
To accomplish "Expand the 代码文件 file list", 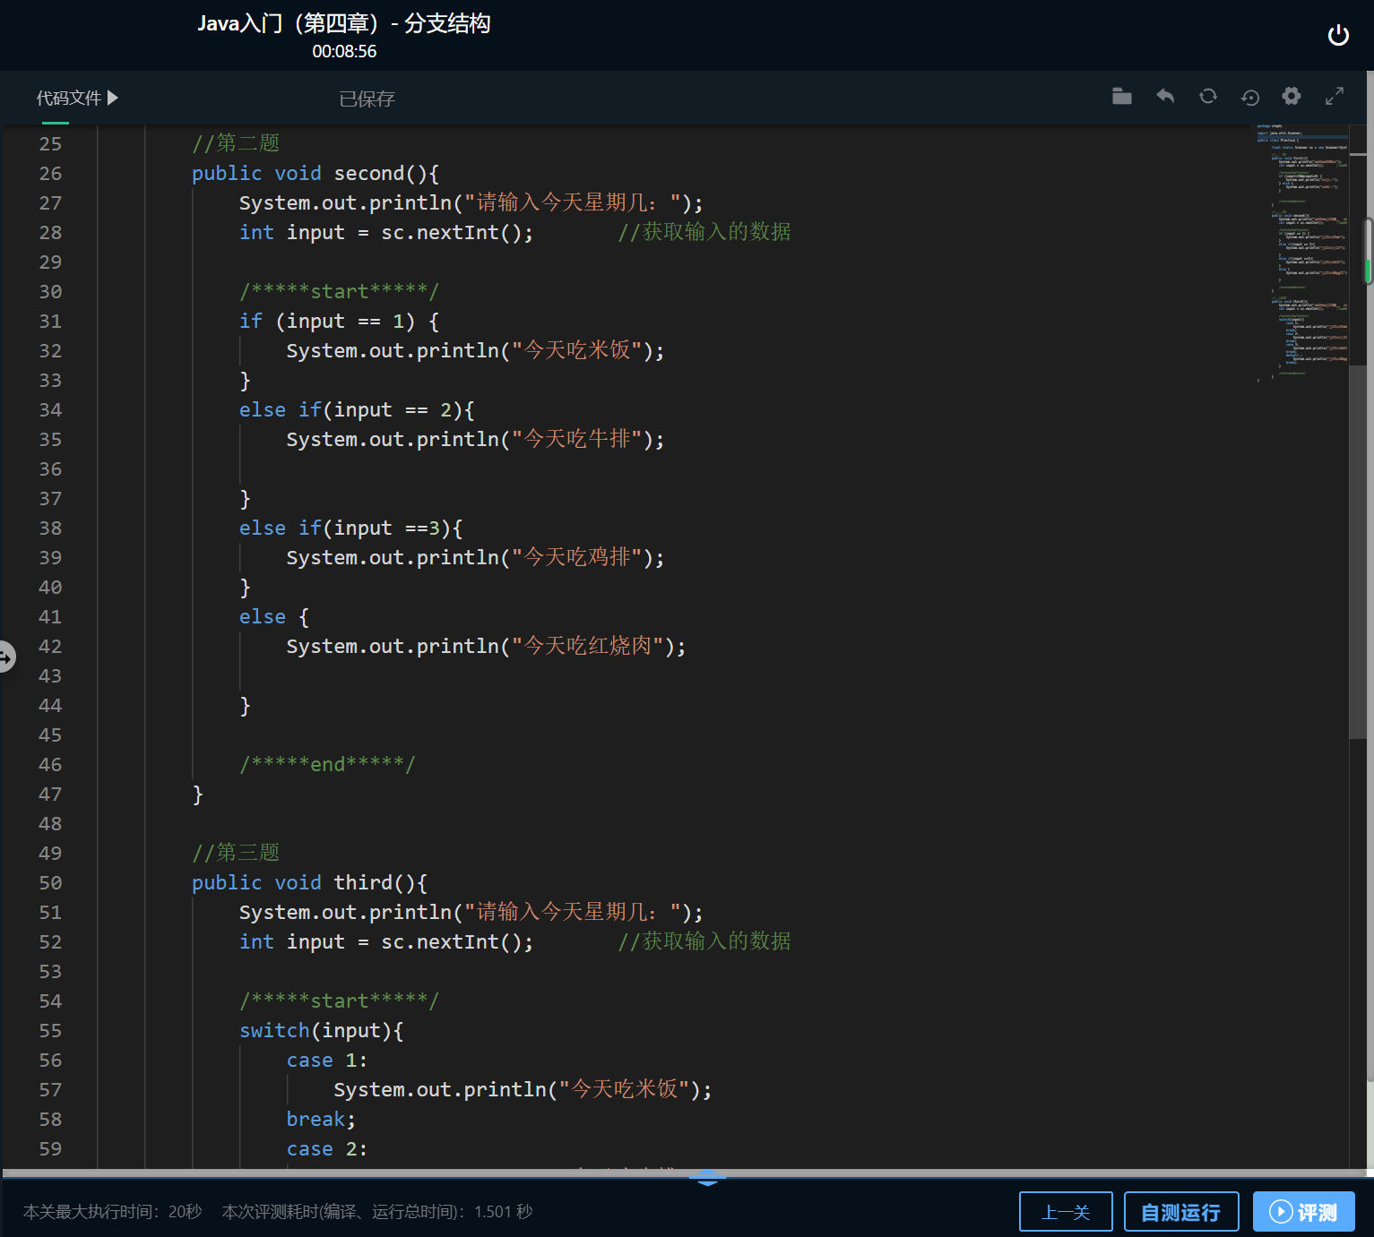I will click(x=75, y=98).
